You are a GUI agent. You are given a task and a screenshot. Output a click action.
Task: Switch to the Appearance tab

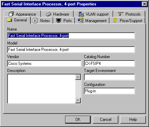click(x=23, y=14)
